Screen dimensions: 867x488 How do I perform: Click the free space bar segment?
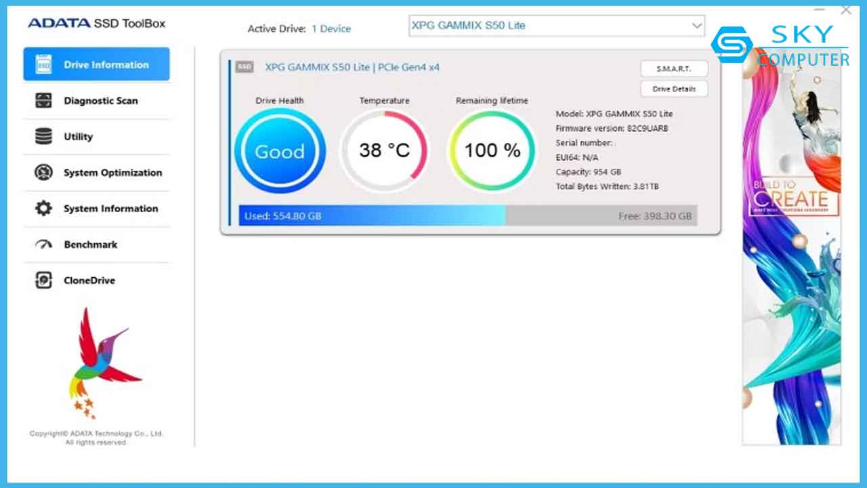tap(601, 216)
